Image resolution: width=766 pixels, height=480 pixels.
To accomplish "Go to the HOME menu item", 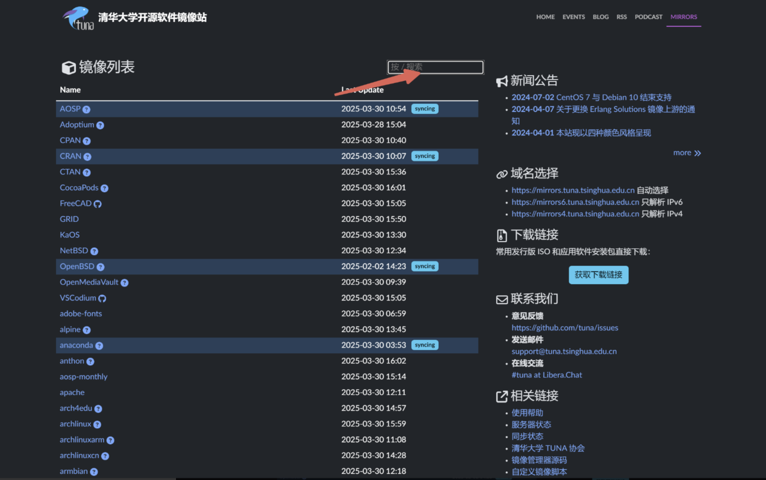I will click(545, 17).
